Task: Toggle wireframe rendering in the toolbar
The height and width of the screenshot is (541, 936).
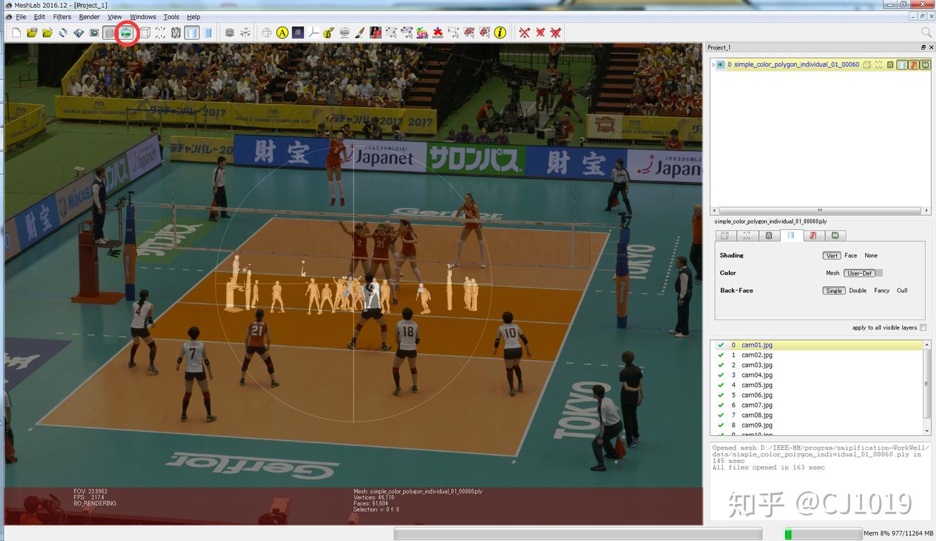Action: click(x=176, y=32)
